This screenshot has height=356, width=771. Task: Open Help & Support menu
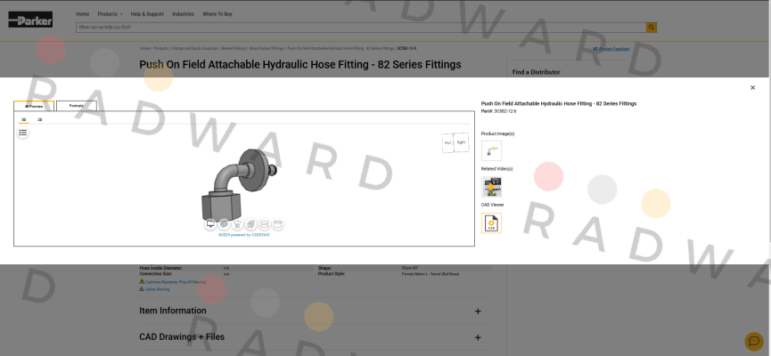[x=147, y=14]
